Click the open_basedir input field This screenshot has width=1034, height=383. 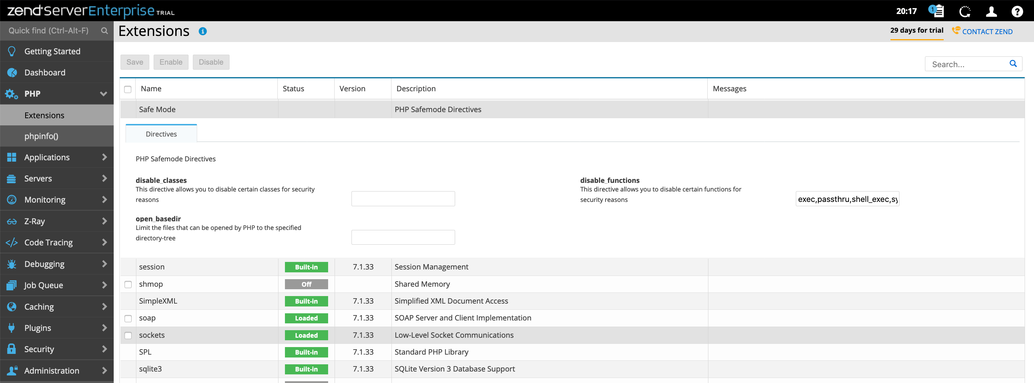pyautogui.click(x=403, y=237)
